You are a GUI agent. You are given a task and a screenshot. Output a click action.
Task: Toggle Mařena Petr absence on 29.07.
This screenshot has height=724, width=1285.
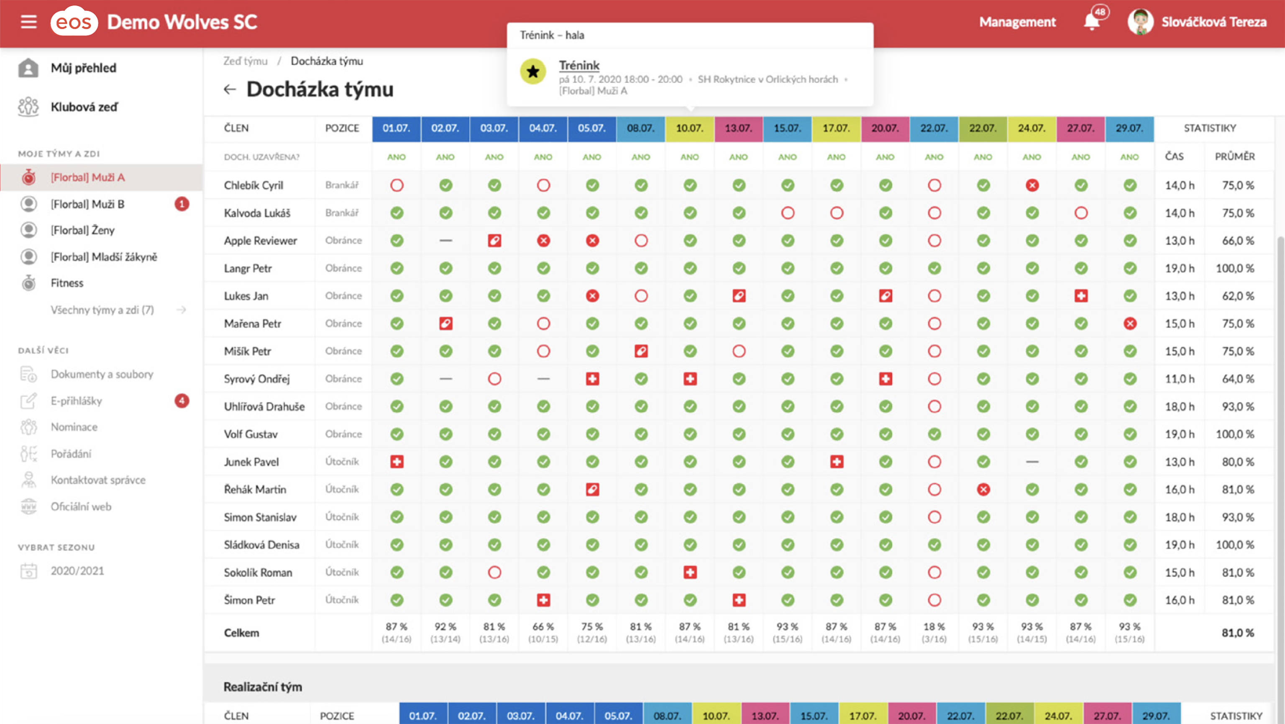pos(1130,324)
